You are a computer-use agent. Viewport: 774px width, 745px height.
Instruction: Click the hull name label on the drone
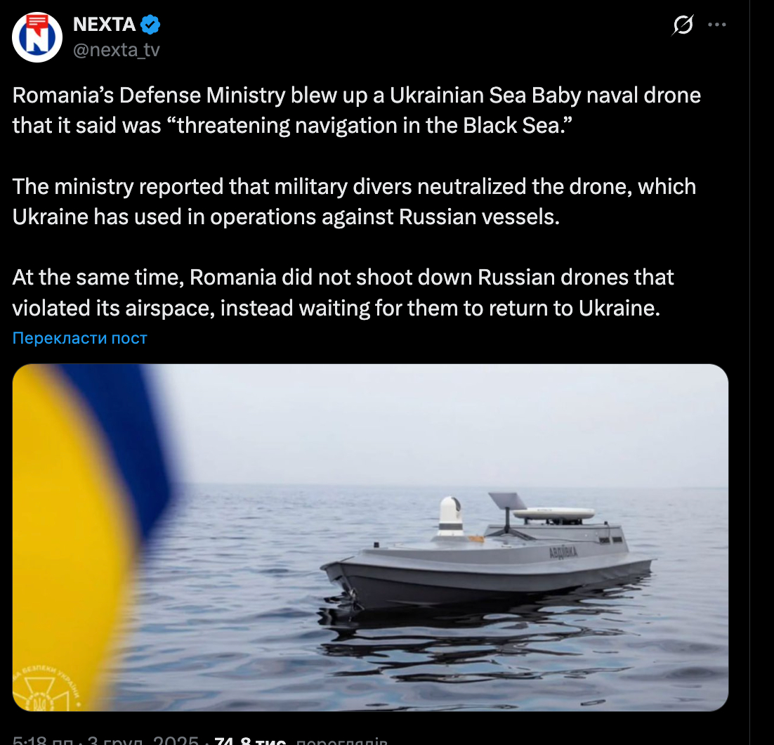[x=563, y=552]
